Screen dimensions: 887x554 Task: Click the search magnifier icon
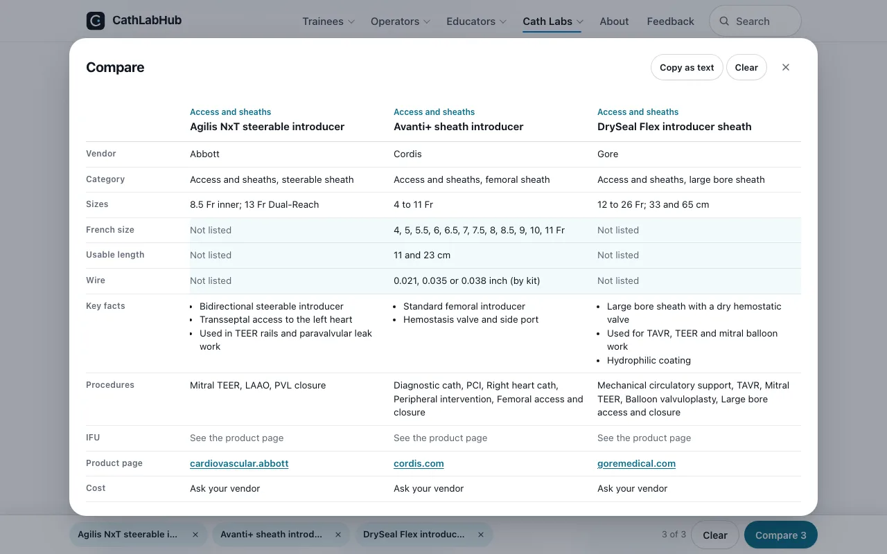(x=724, y=21)
